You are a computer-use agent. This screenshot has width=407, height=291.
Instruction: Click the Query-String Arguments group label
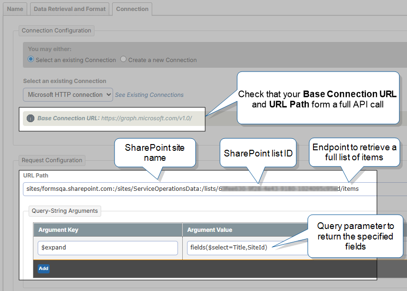tap(64, 211)
